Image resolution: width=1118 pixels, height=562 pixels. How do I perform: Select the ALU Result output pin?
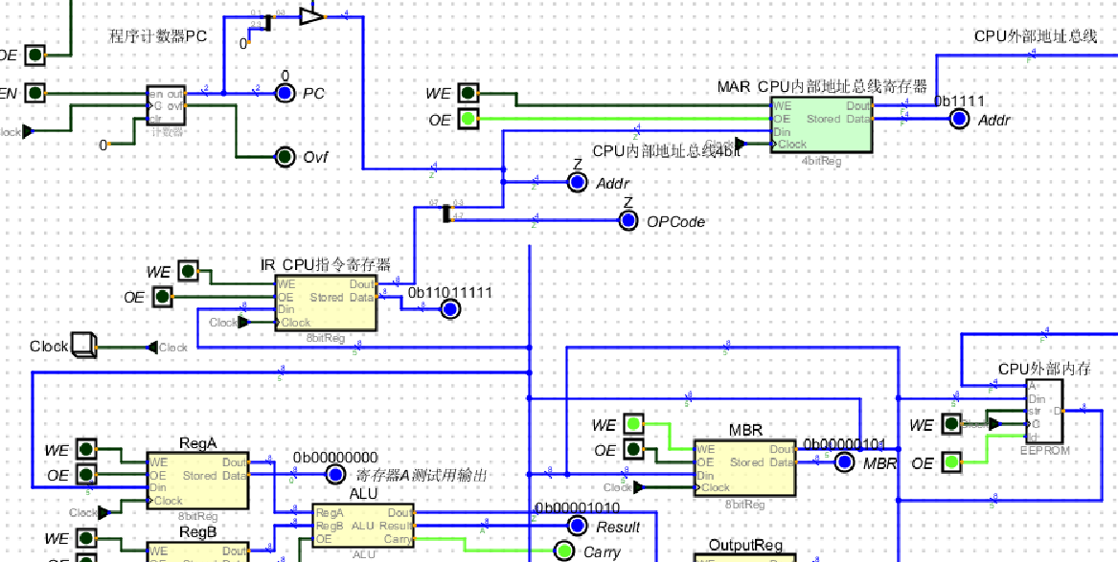(577, 527)
